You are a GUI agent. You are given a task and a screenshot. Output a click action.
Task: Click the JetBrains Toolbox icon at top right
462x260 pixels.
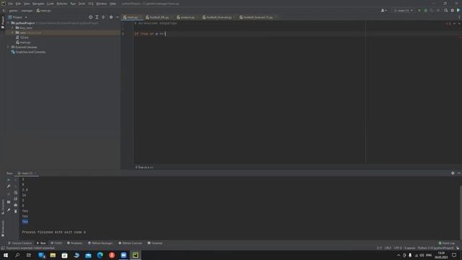click(x=458, y=10)
